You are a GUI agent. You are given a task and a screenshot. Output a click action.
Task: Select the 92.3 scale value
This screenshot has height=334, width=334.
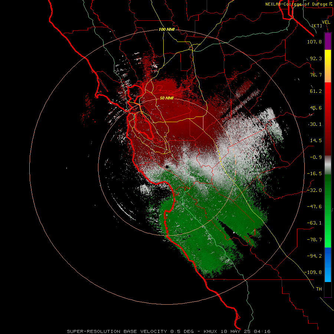click(316, 58)
